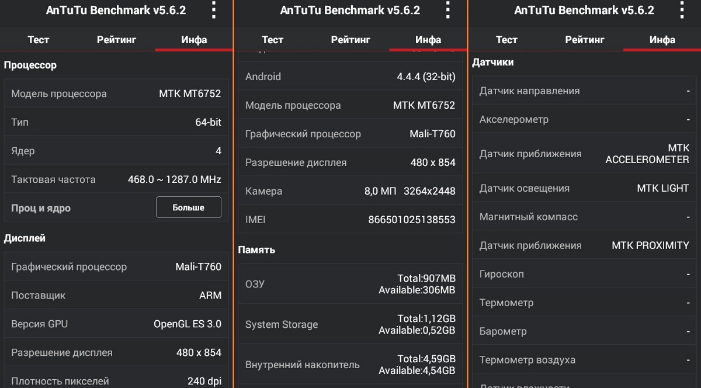
Task: Click the MTK PROXIMITY value
Action: click(650, 245)
